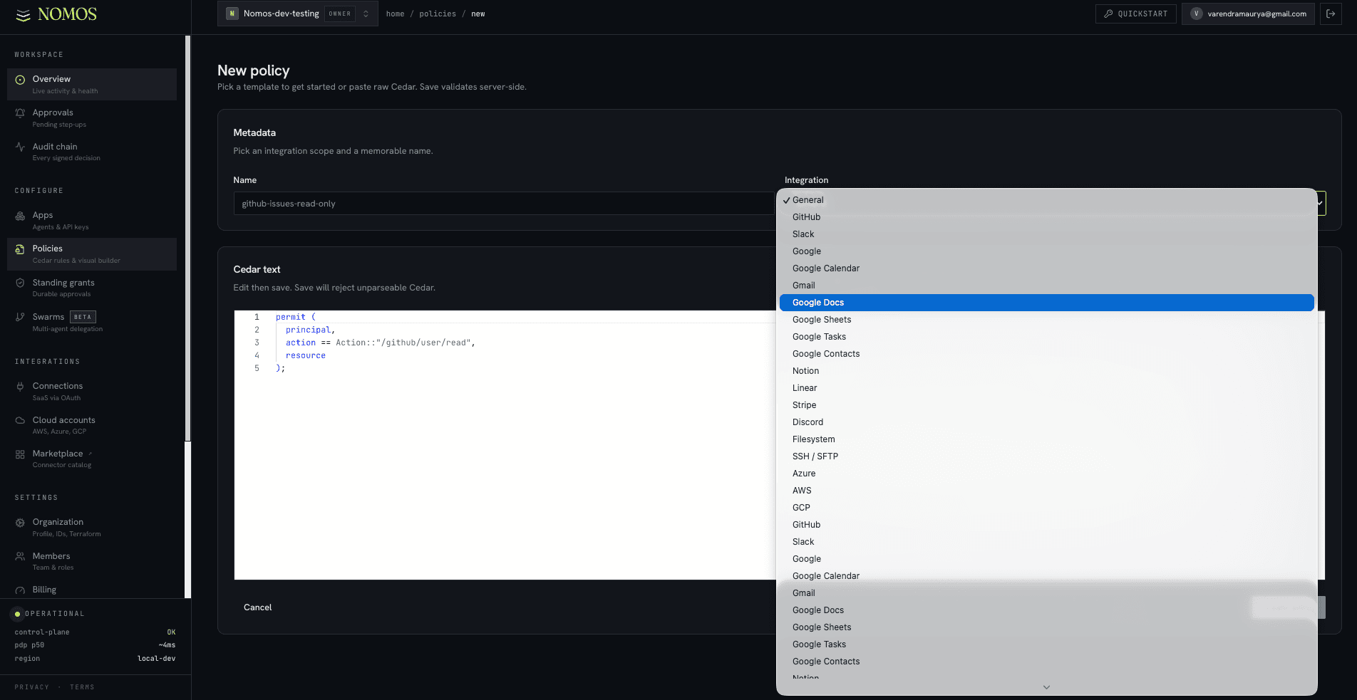This screenshot has height=700, width=1357.
Task: Choose first Slack option in list
Action: point(1046,234)
